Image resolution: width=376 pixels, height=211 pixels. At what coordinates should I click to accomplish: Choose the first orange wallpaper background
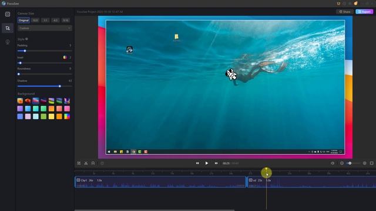pos(20,101)
